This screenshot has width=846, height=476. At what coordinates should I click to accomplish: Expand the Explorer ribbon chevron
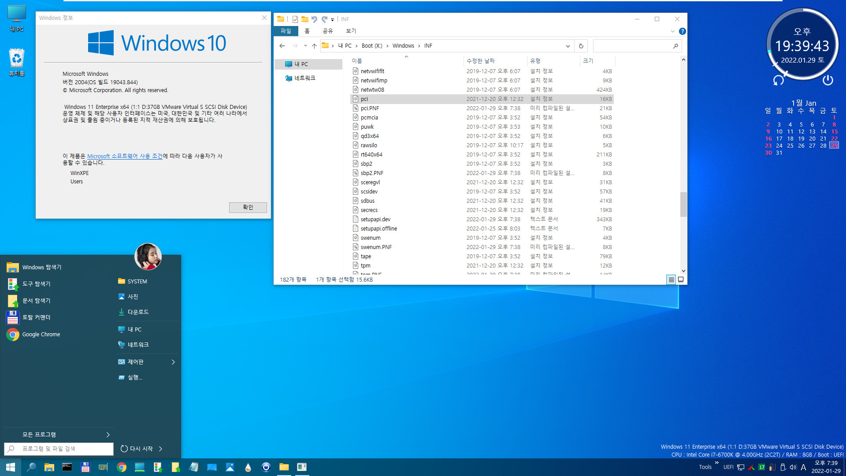pos(673,31)
